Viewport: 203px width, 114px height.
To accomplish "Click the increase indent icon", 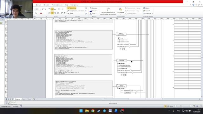I will tap(64, 13).
